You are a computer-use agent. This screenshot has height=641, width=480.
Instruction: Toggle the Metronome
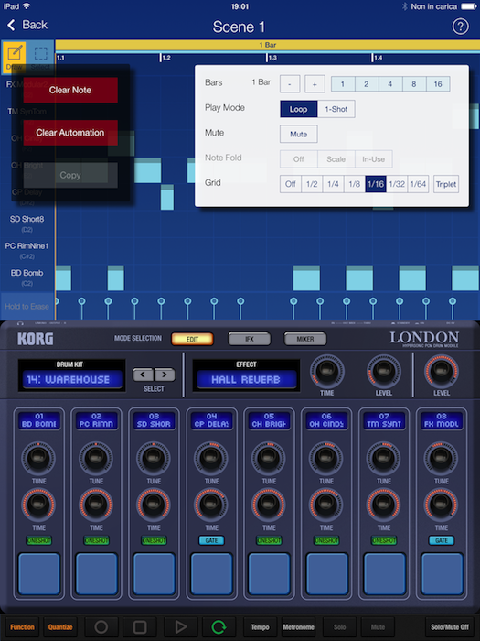(x=298, y=627)
